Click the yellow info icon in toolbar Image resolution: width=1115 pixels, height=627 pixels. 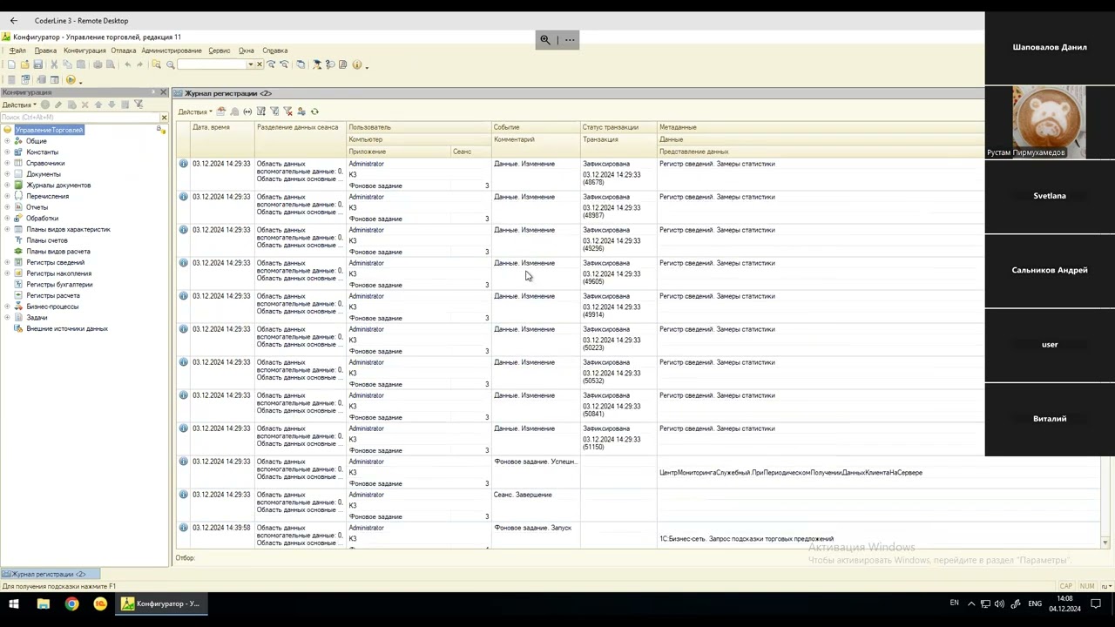[x=357, y=64]
